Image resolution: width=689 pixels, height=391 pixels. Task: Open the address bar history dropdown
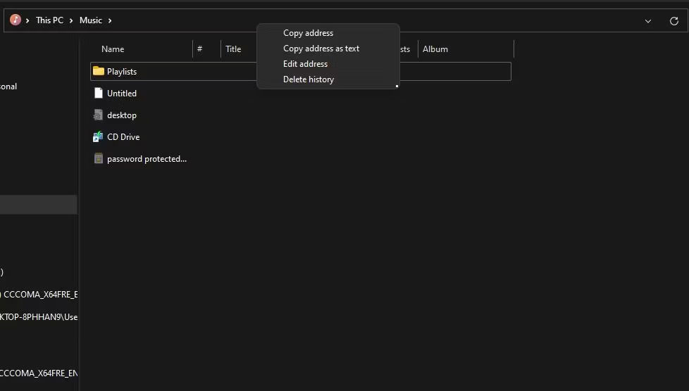coord(647,20)
